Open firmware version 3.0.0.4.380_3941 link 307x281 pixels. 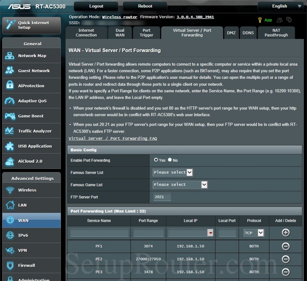point(195,17)
